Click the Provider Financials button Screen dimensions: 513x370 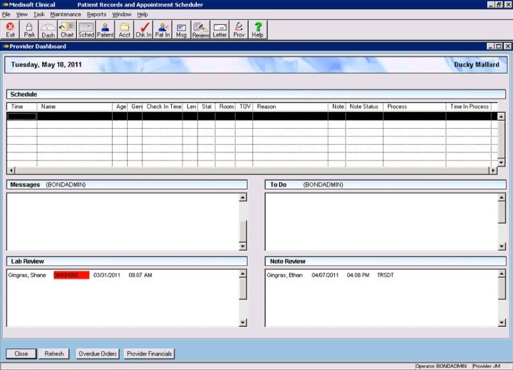149,354
